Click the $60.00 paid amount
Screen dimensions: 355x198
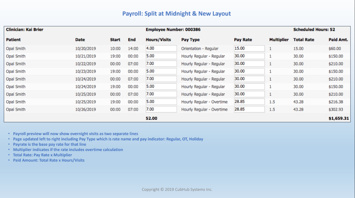pyautogui.click(x=335, y=48)
